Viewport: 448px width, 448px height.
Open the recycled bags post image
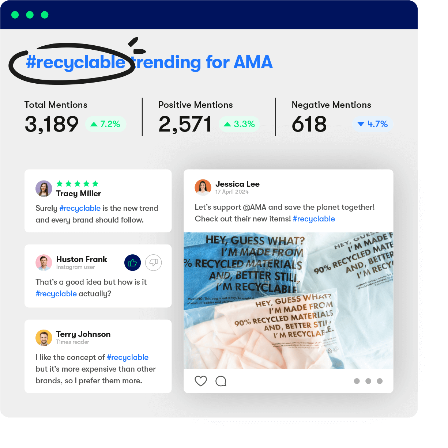click(x=289, y=301)
